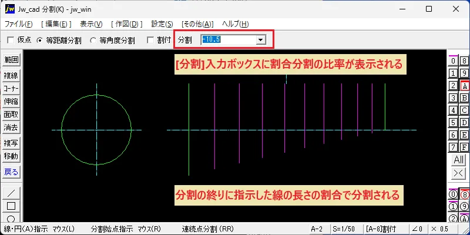470x235 pixels.
Task: Toggle active layer group circled 8
Action: point(464,194)
